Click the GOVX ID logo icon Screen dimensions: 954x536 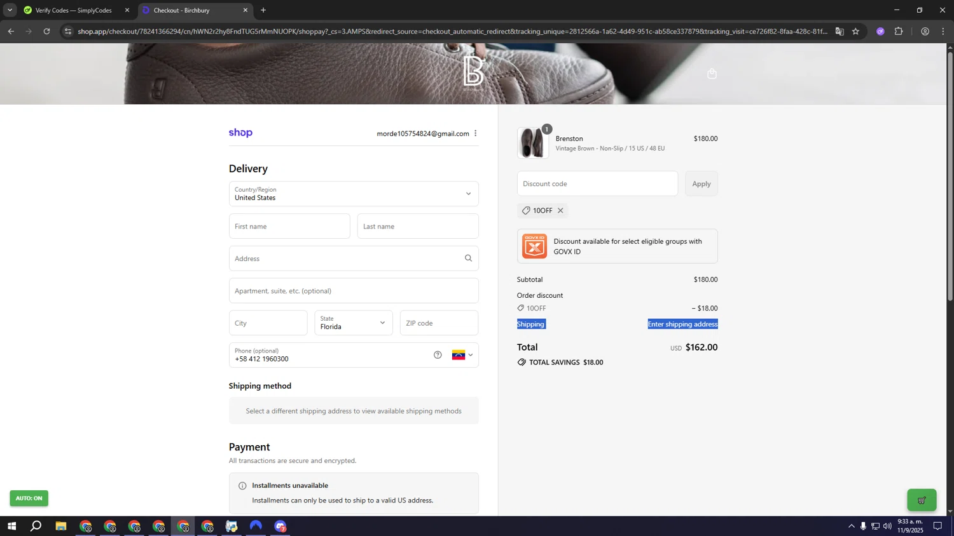(x=534, y=246)
